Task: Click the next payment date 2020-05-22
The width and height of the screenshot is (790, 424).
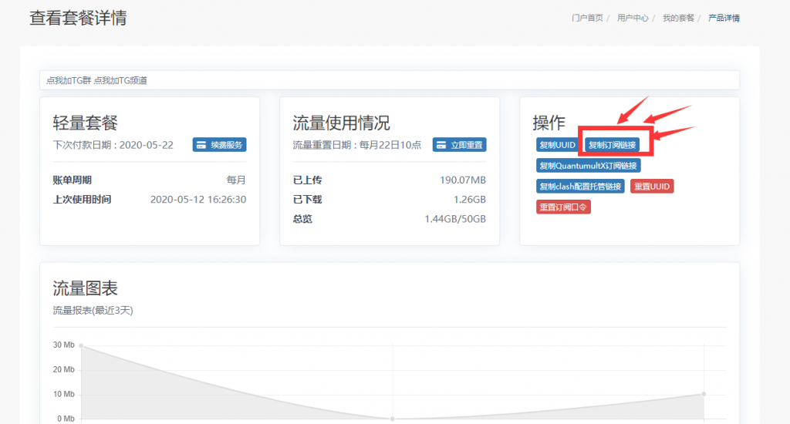Action: [x=146, y=145]
